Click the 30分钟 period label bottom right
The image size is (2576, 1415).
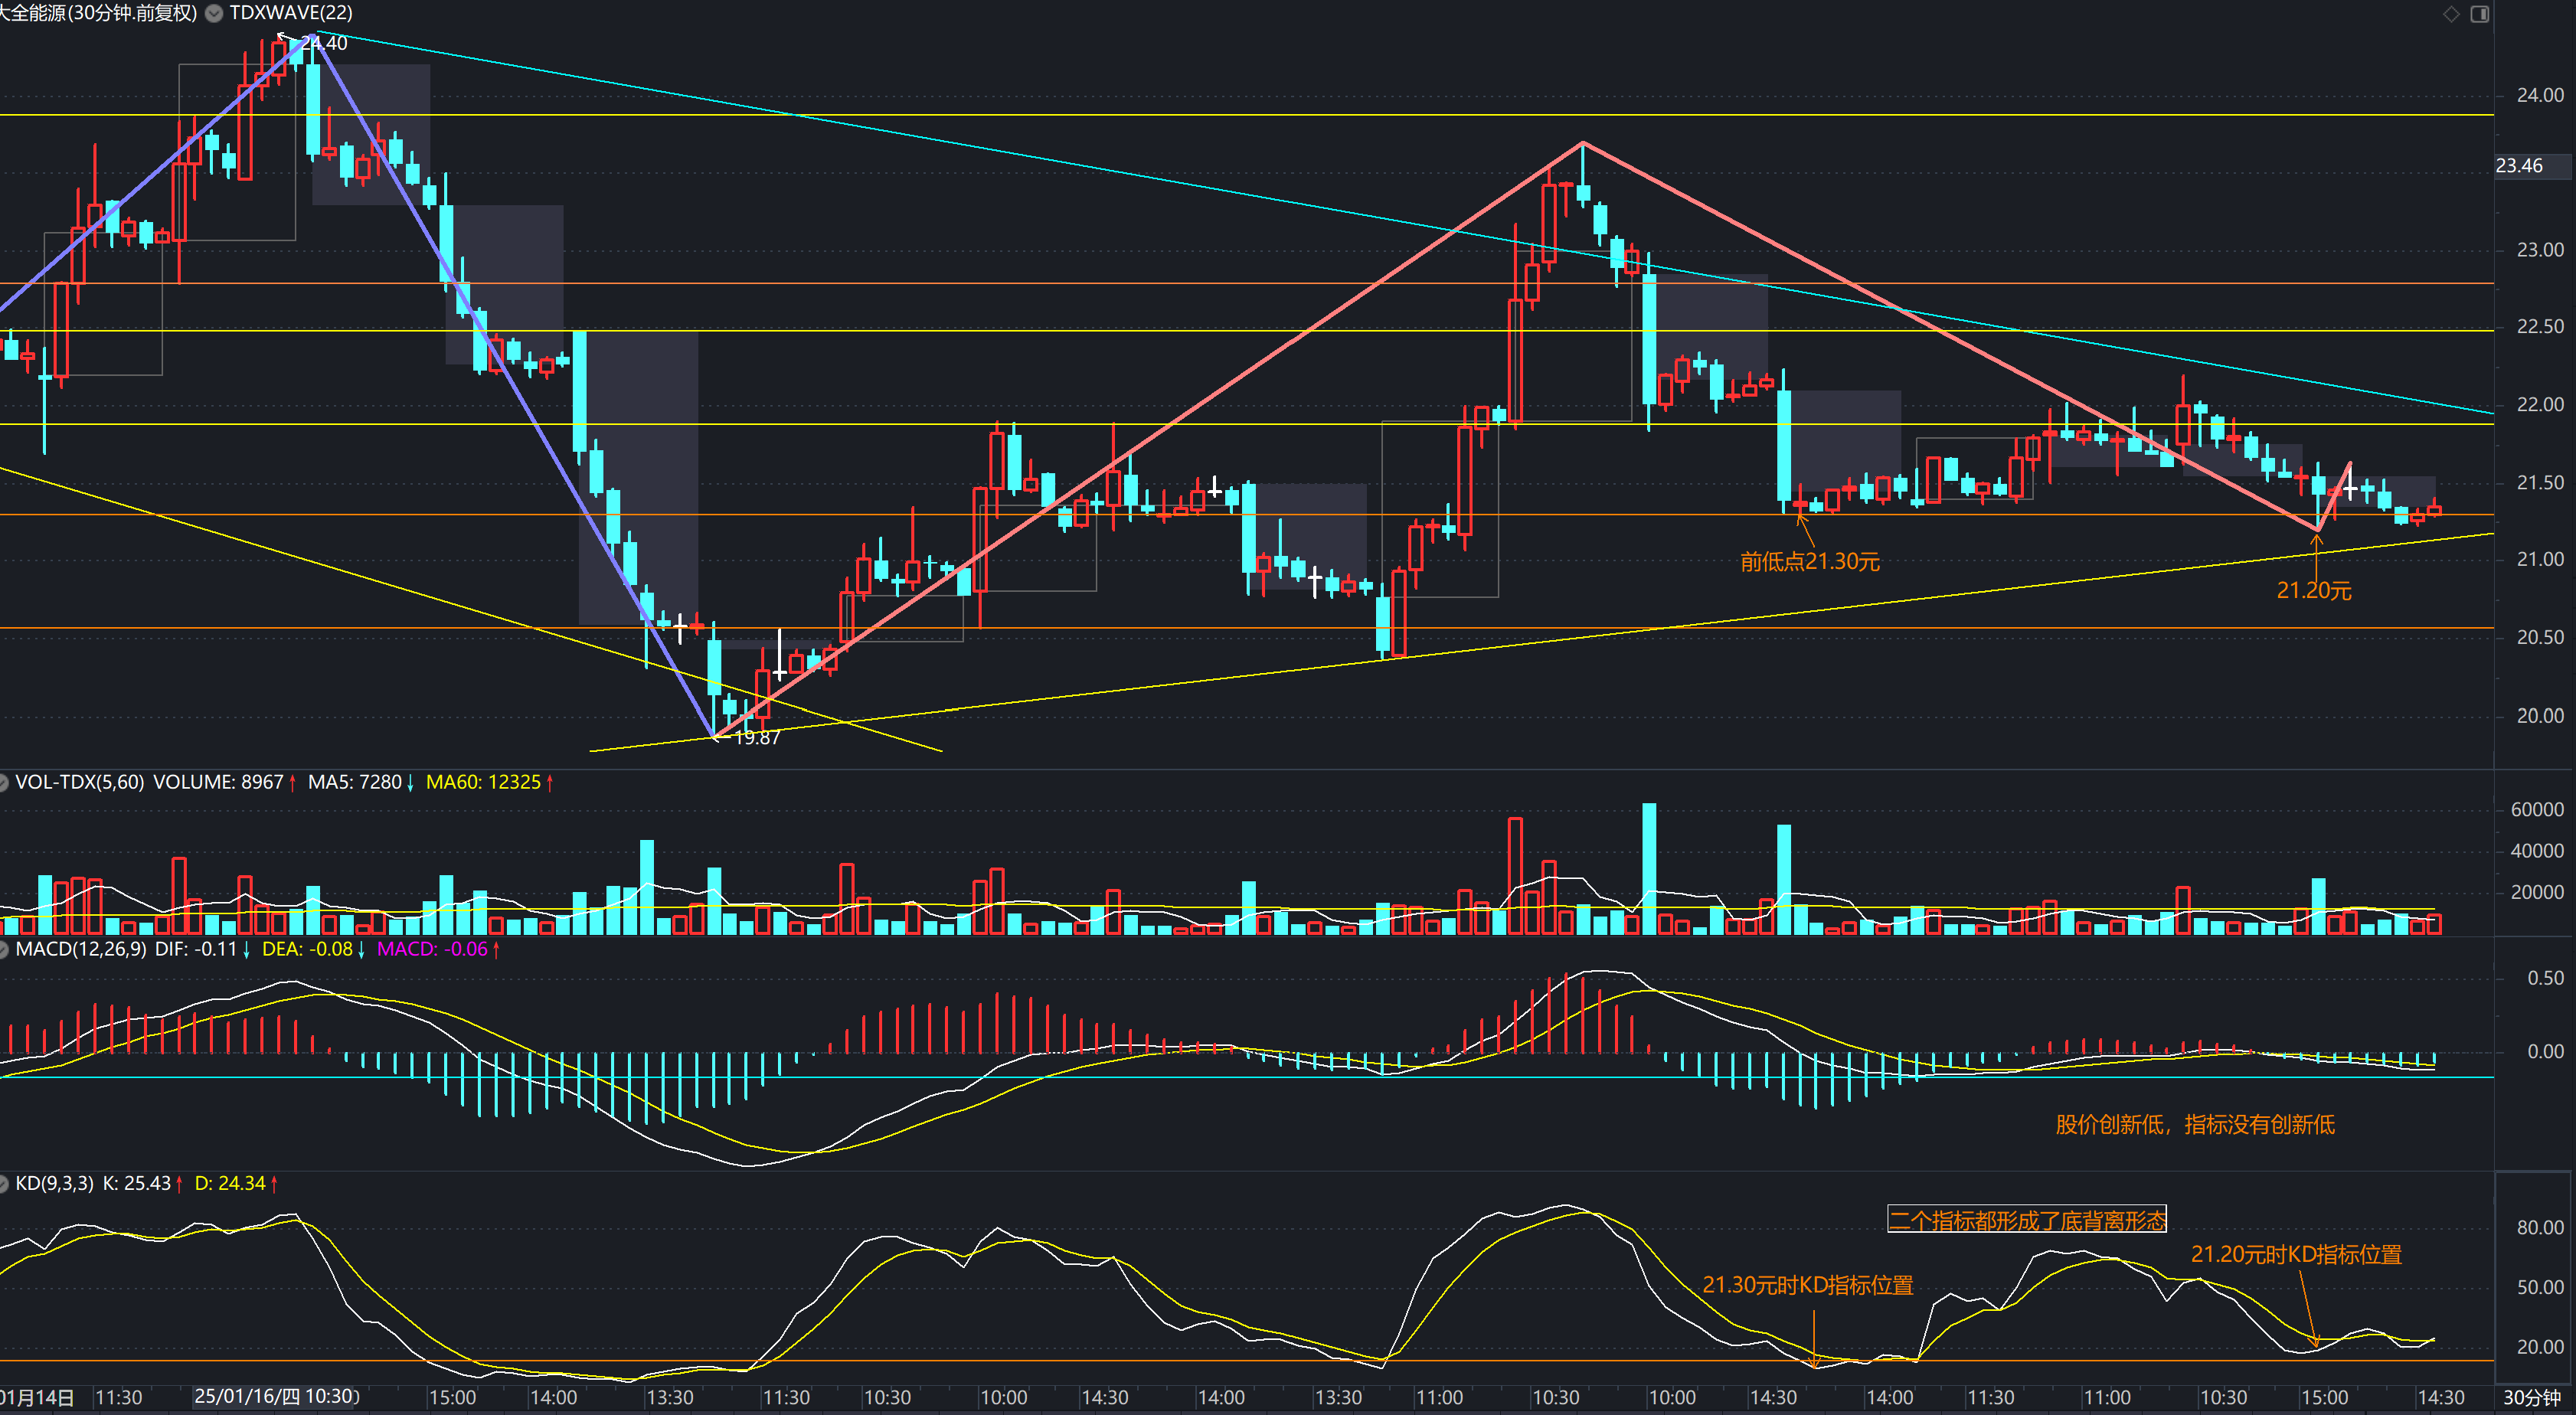(2531, 1397)
